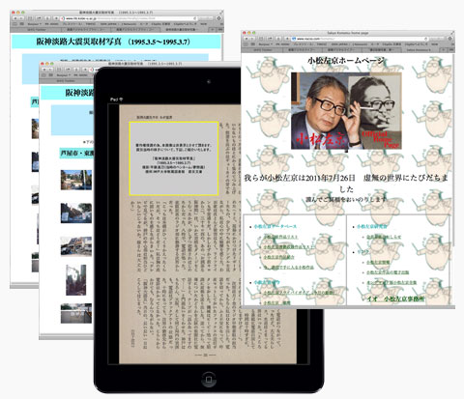Open a new tab with the plus button in Komatsu window
This screenshot has width=464, height=399.
point(444,50)
